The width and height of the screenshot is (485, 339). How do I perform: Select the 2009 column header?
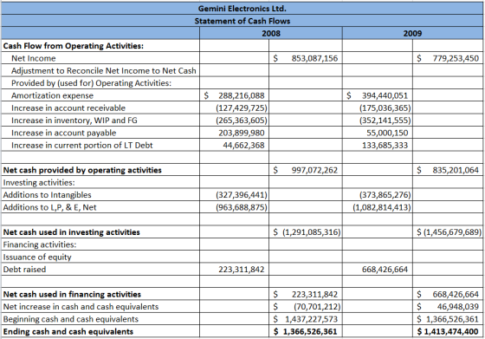412,34
